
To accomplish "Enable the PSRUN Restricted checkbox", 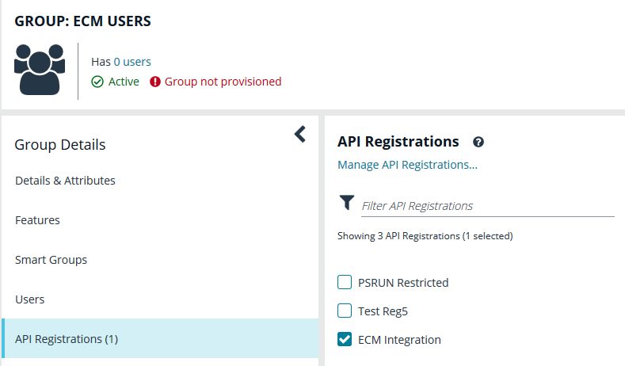I will pyautogui.click(x=345, y=282).
